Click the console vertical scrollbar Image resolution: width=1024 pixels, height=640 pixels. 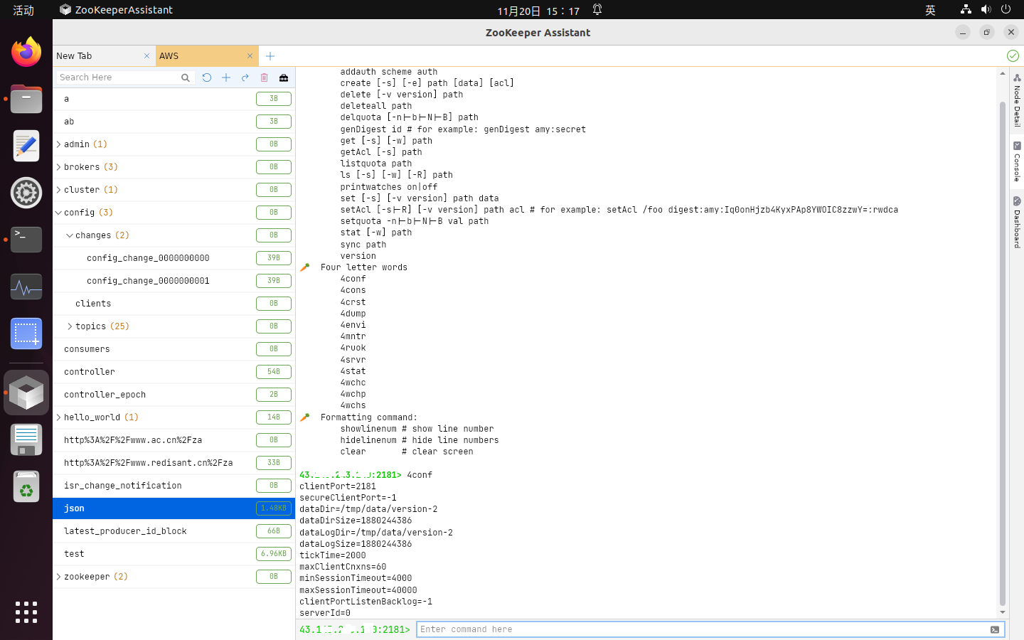pos(1003,352)
